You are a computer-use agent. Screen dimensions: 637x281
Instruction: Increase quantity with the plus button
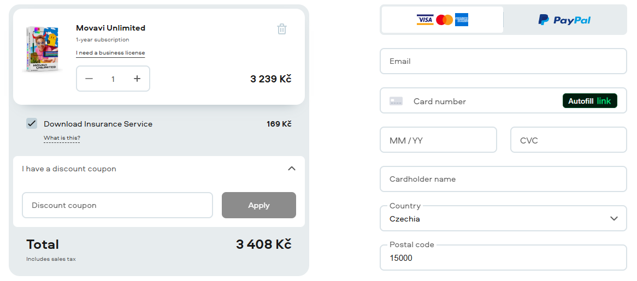click(x=137, y=79)
